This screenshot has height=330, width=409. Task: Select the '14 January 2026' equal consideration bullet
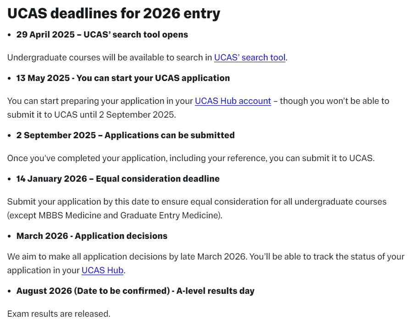click(118, 179)
